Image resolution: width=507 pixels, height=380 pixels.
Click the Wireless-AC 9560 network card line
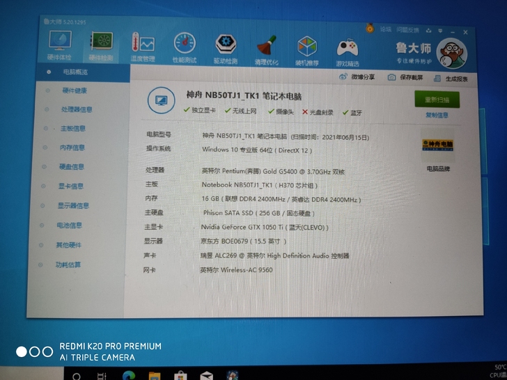click(236, 270)
